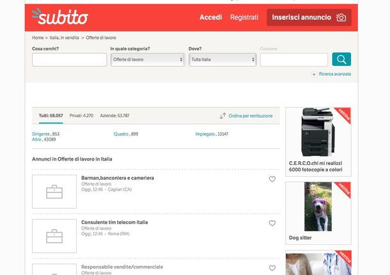Viewport: 390px width, 275px height.
Task: Click the sort arrows icon by Ordina
Action: (222, 116)
